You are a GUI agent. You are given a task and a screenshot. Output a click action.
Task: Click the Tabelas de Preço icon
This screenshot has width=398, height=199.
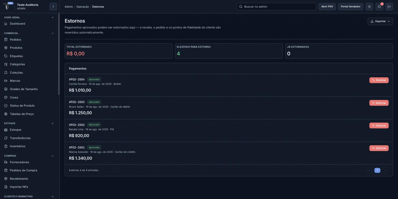[x=6, y=114]
